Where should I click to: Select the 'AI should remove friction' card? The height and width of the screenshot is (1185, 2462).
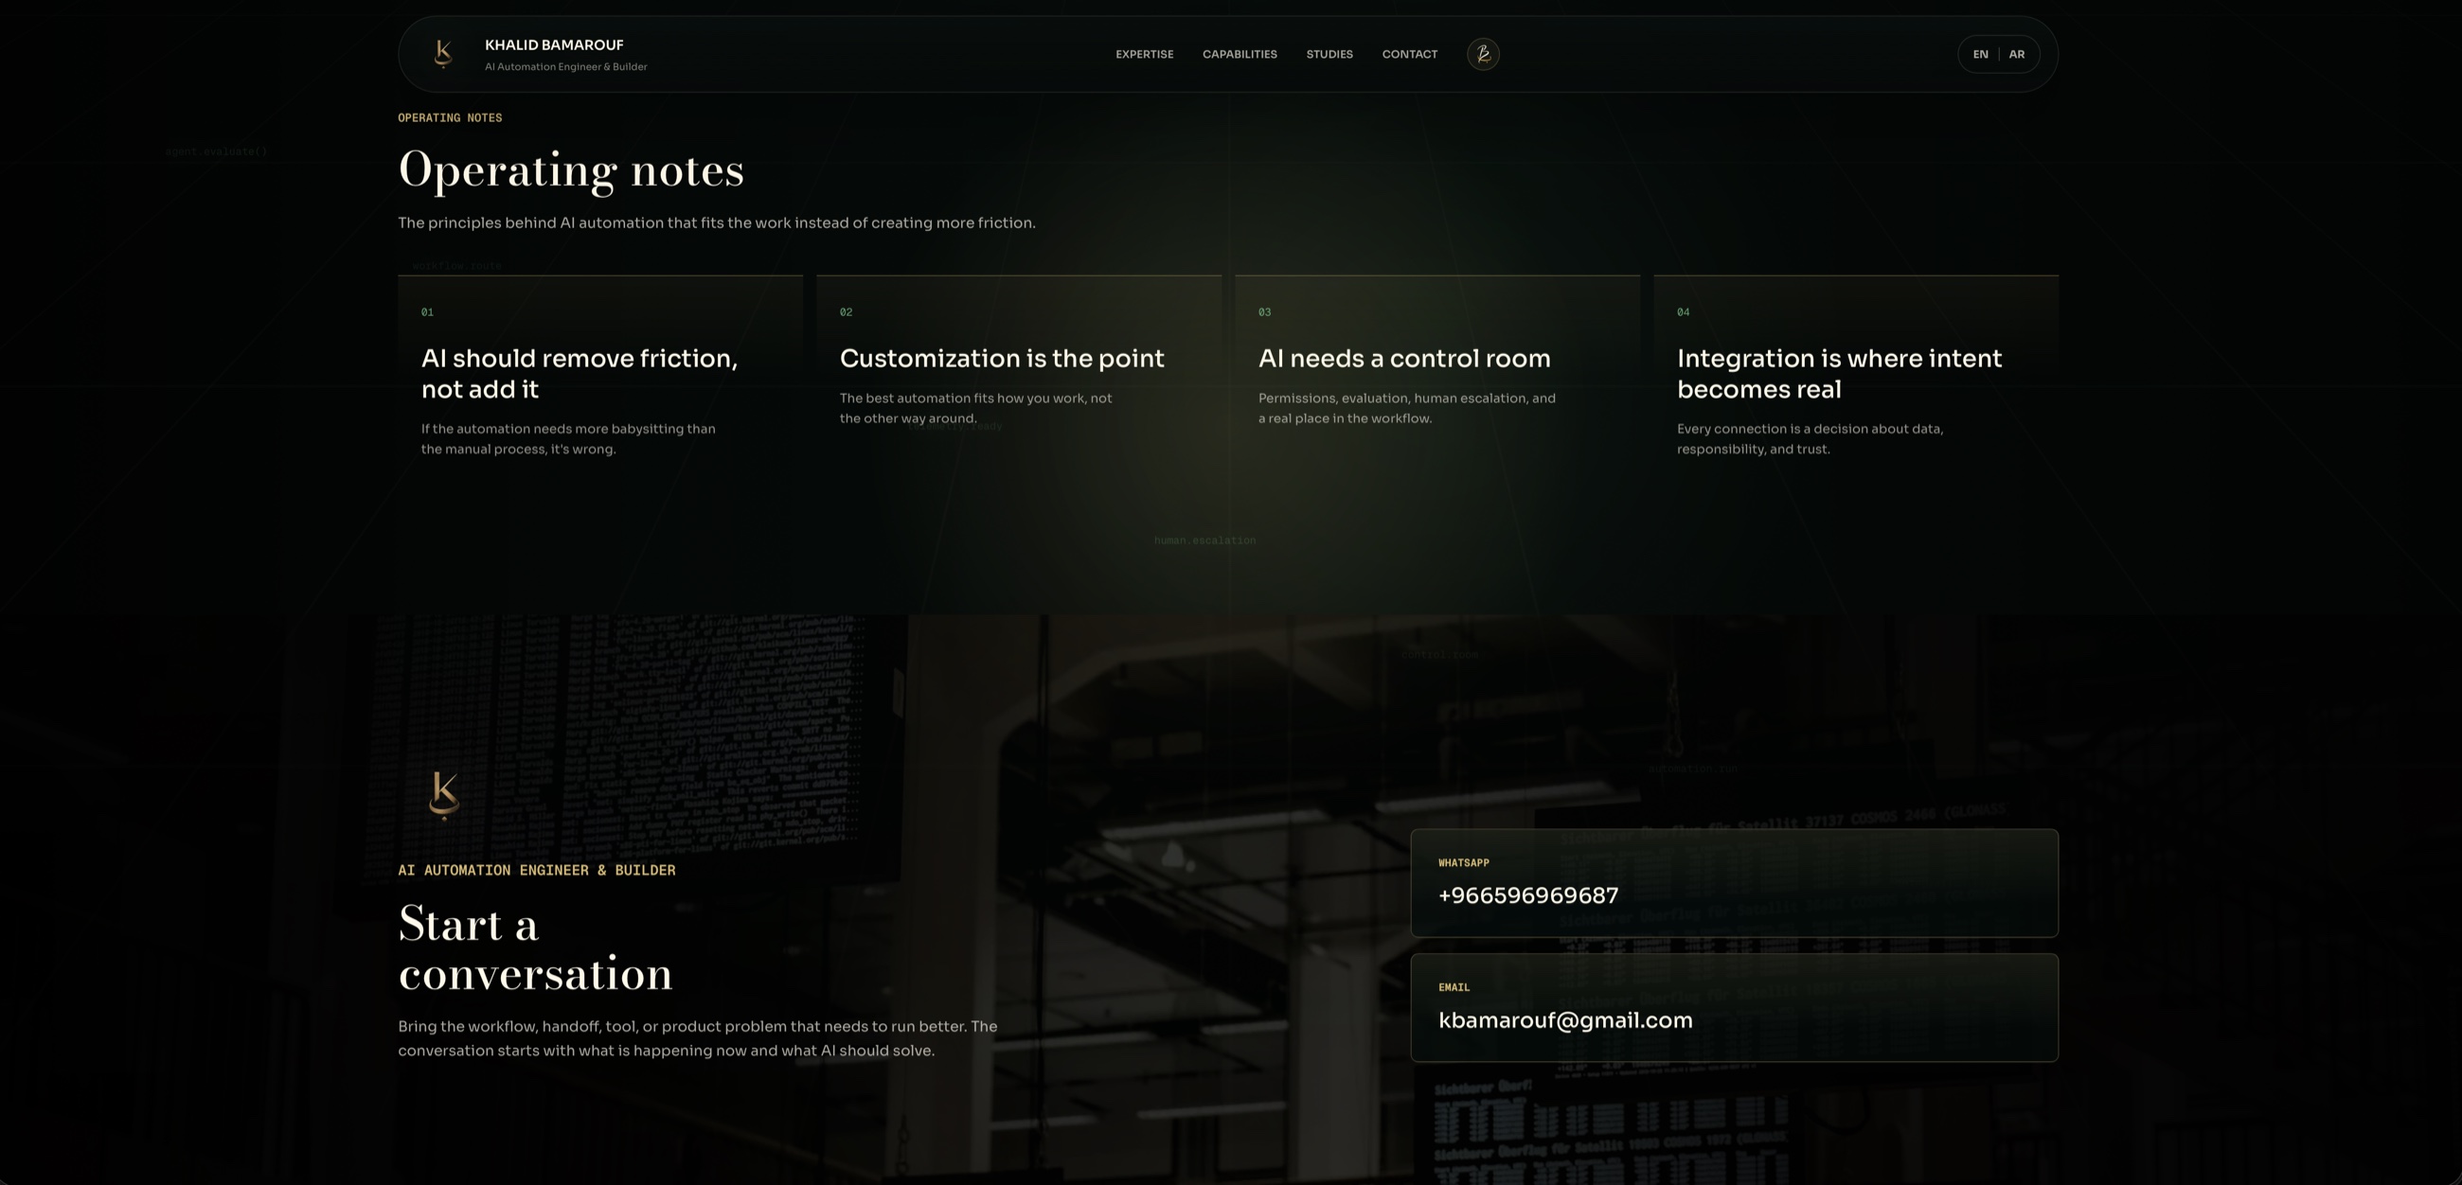click(600, 380)
